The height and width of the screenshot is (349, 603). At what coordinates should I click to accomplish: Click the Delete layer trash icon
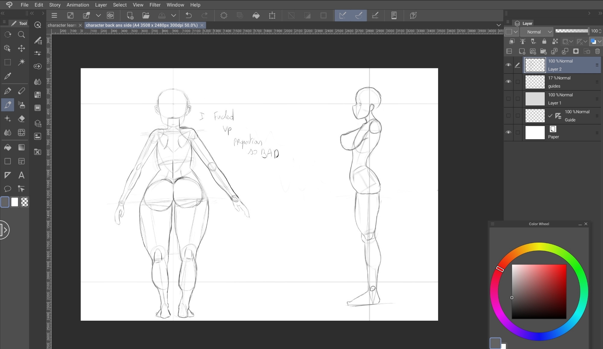pos(597,51)
